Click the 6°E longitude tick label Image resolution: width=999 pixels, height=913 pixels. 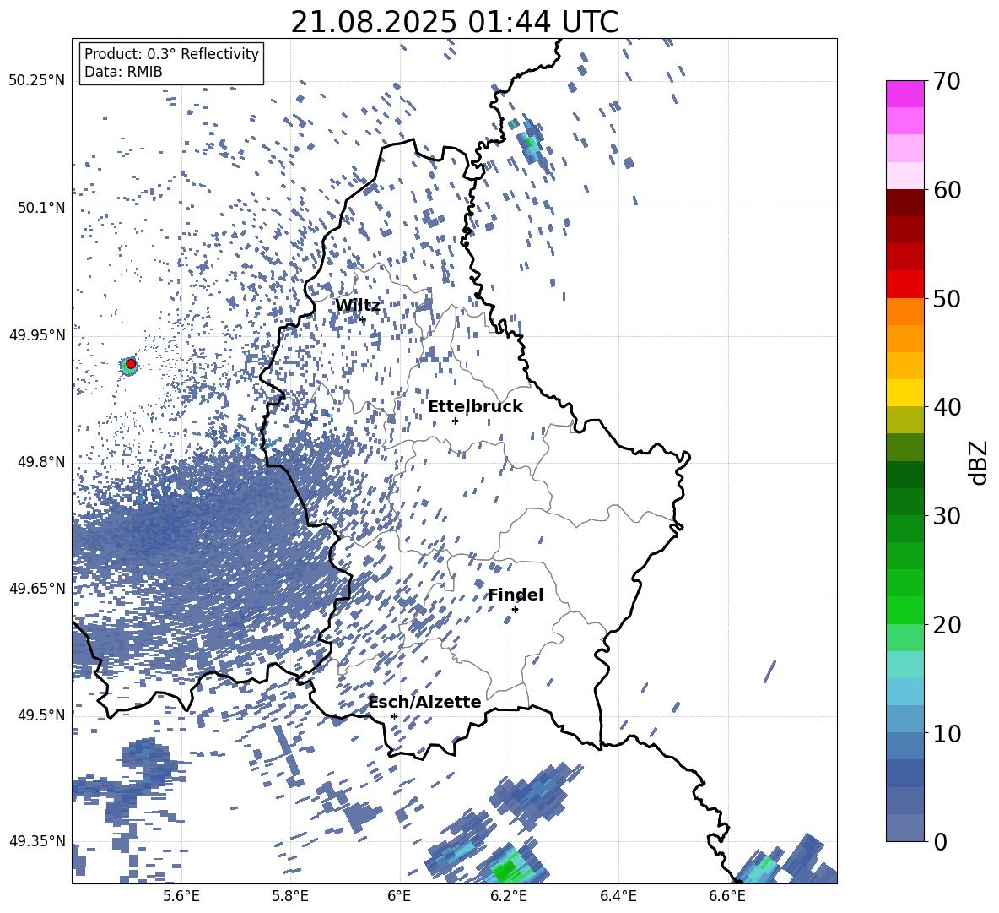pyautogui.click(x=399, y=896)
